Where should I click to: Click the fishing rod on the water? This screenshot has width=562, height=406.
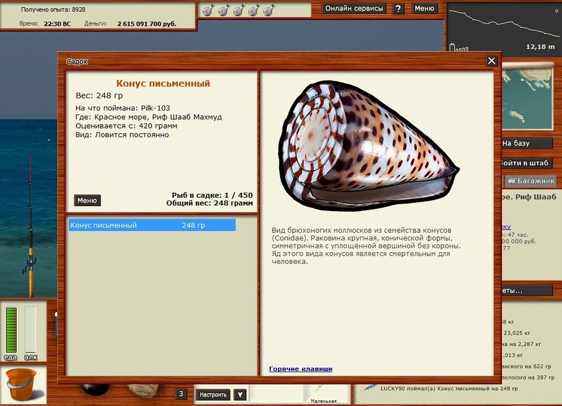[x=30, y=236]
